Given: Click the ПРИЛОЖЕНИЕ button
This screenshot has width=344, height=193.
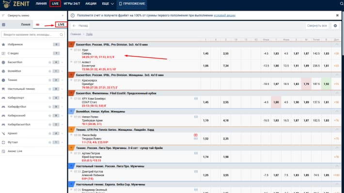Looking at the screenshot, I should point(132,4).
